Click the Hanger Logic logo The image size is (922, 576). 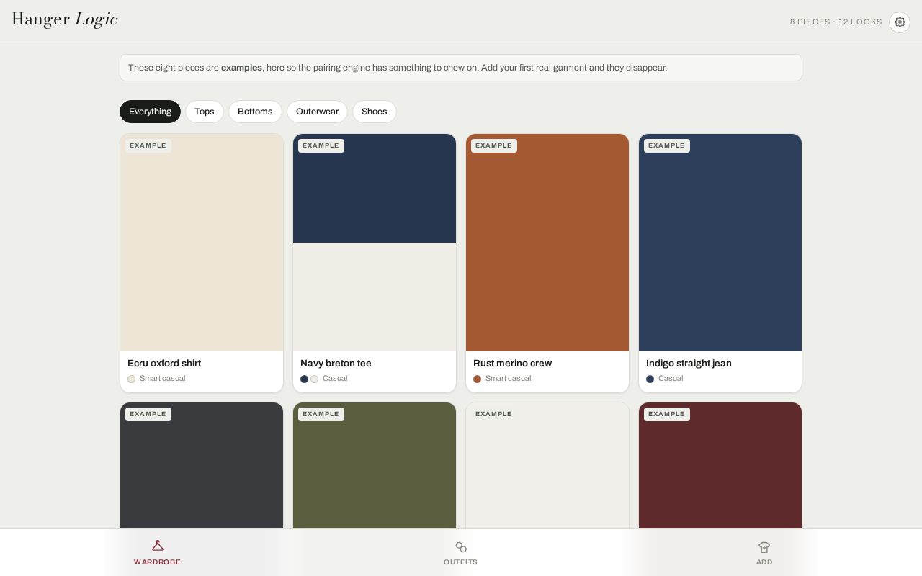click(65, 19)
